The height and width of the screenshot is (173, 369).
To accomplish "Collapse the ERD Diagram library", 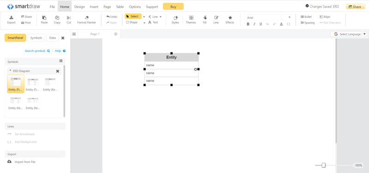I will [10, 70].
